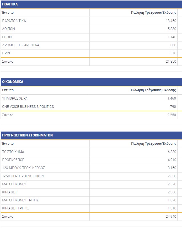Click the ΠΡΙΝ publication entry

click(6, 53)
